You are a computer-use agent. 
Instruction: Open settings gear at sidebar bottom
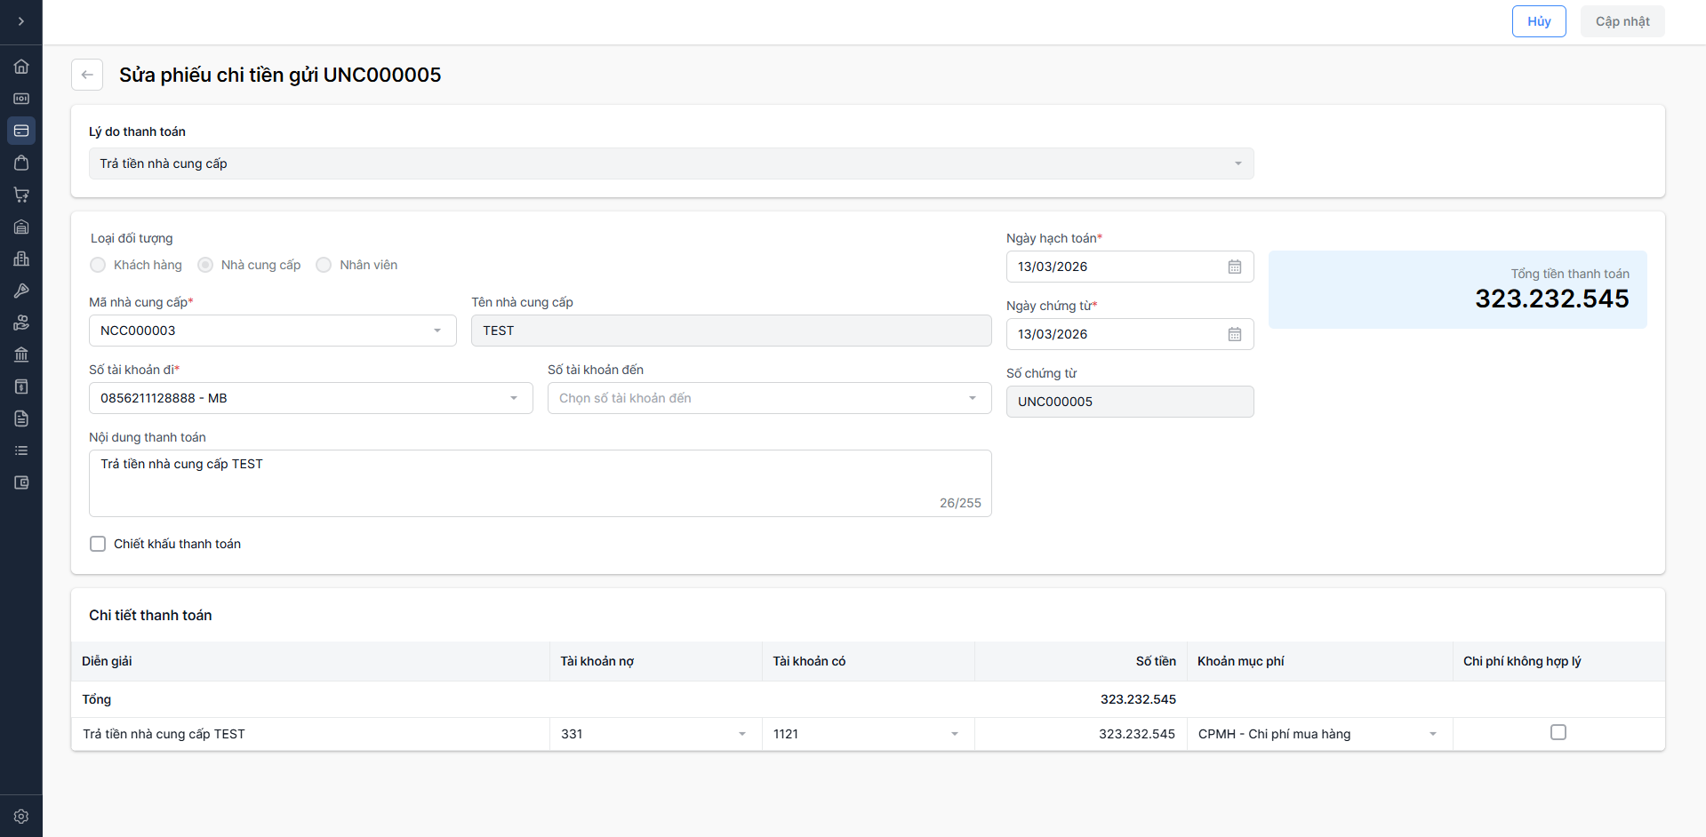21,816
